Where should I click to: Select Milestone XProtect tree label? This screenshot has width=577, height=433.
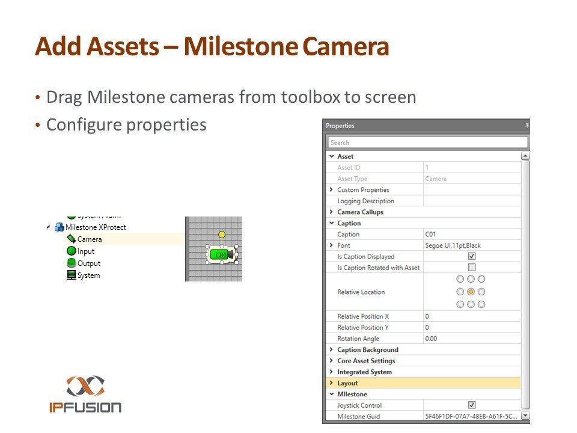(x=96, y=227)
